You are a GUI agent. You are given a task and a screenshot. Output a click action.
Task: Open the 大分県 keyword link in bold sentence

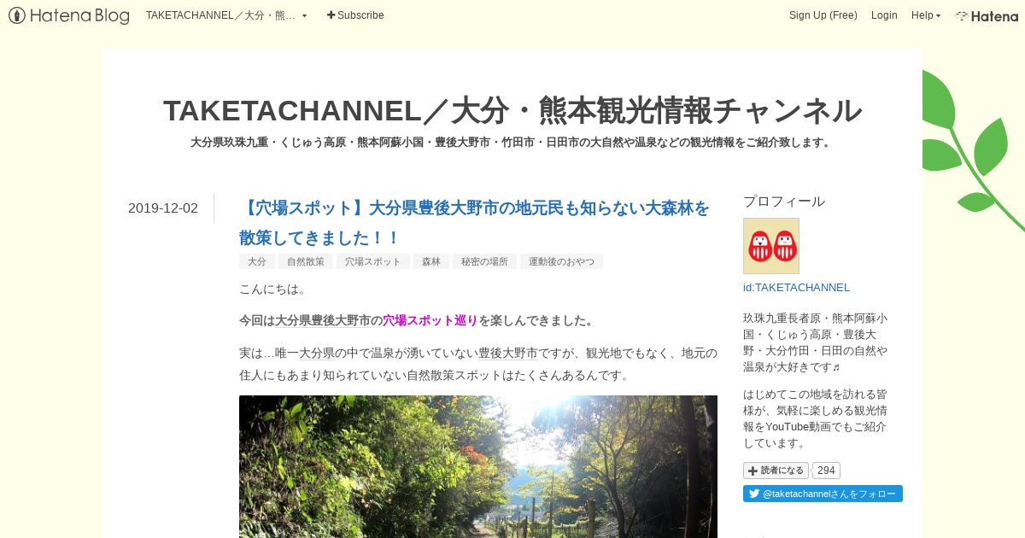(x=292, y=320)
